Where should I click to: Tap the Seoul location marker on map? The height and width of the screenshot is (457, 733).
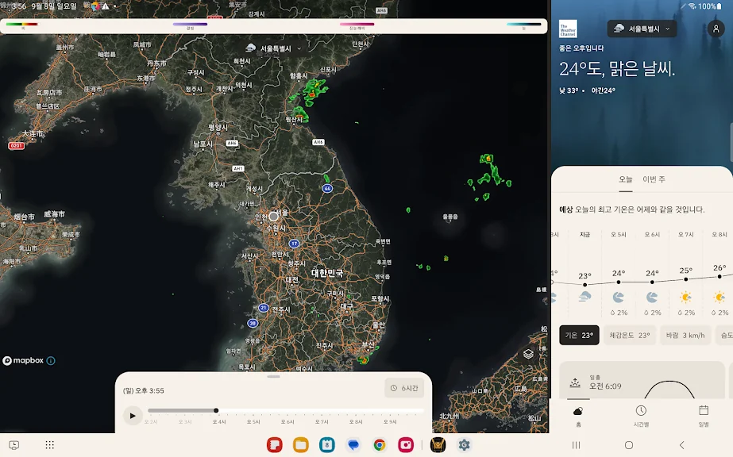[x=273, y=216]
